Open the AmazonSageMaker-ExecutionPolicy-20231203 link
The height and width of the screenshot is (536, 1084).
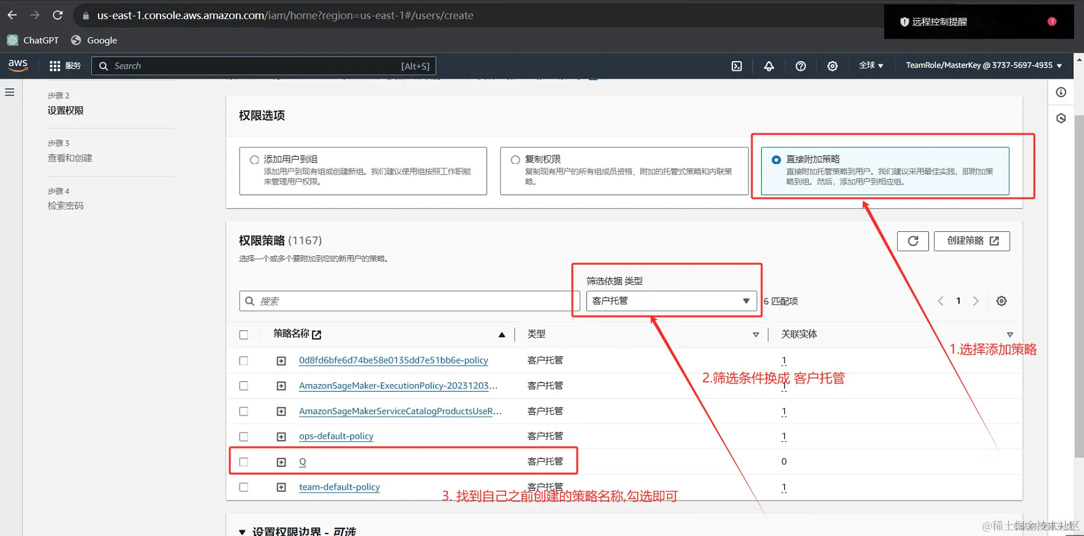pos(398,385)
